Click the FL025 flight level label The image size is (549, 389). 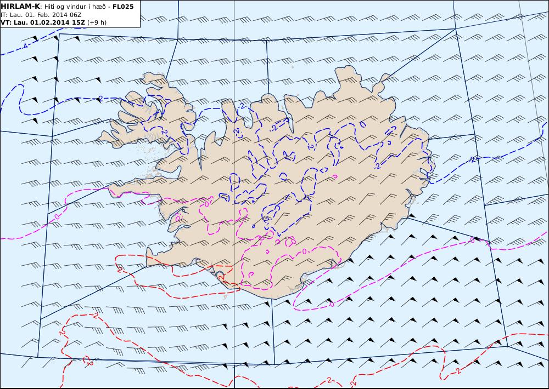point(123,7)
